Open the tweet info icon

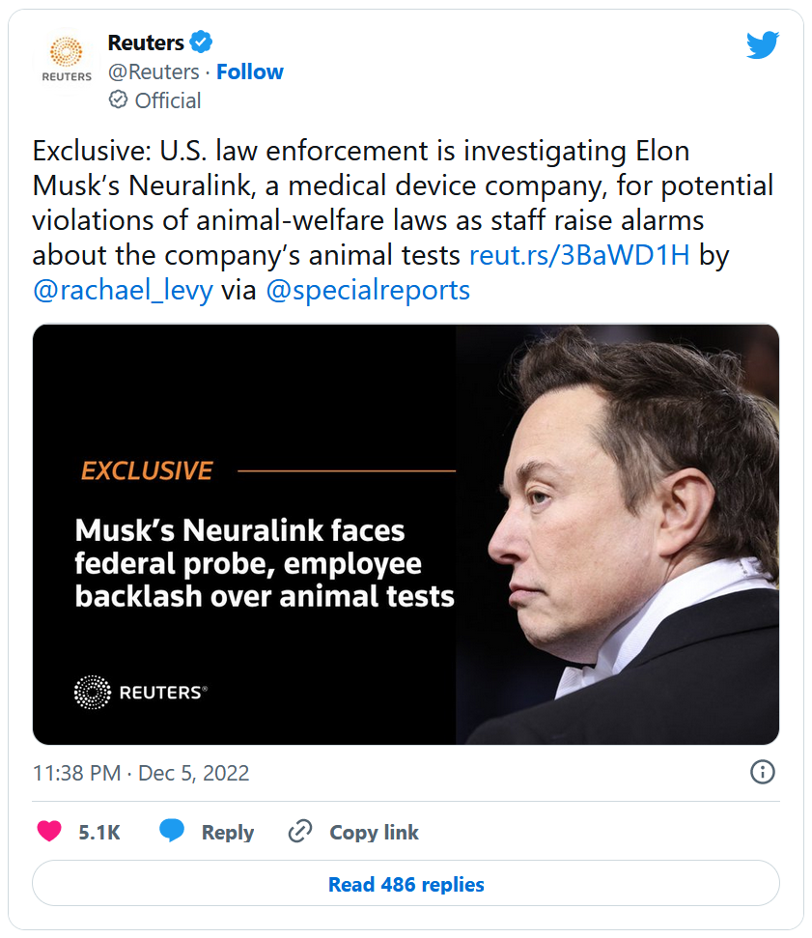click(762, 772)
